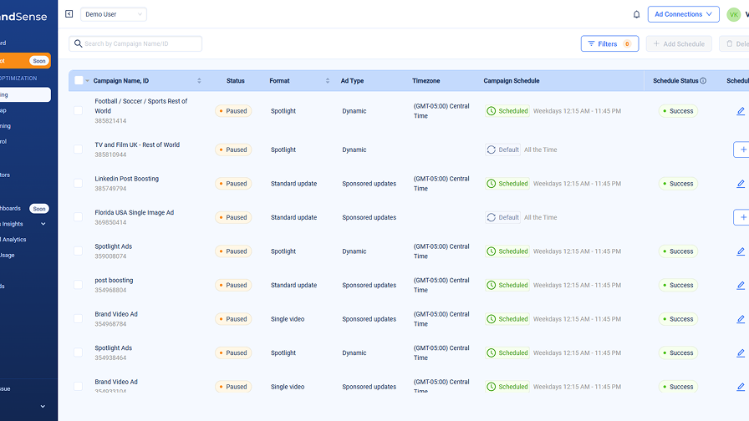Open the Analytics sidebar item
The width and height of the screenshot is (749, 421).
coord(13,240)
